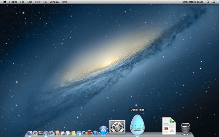Open the Apple menu

(x=5, y=2)
